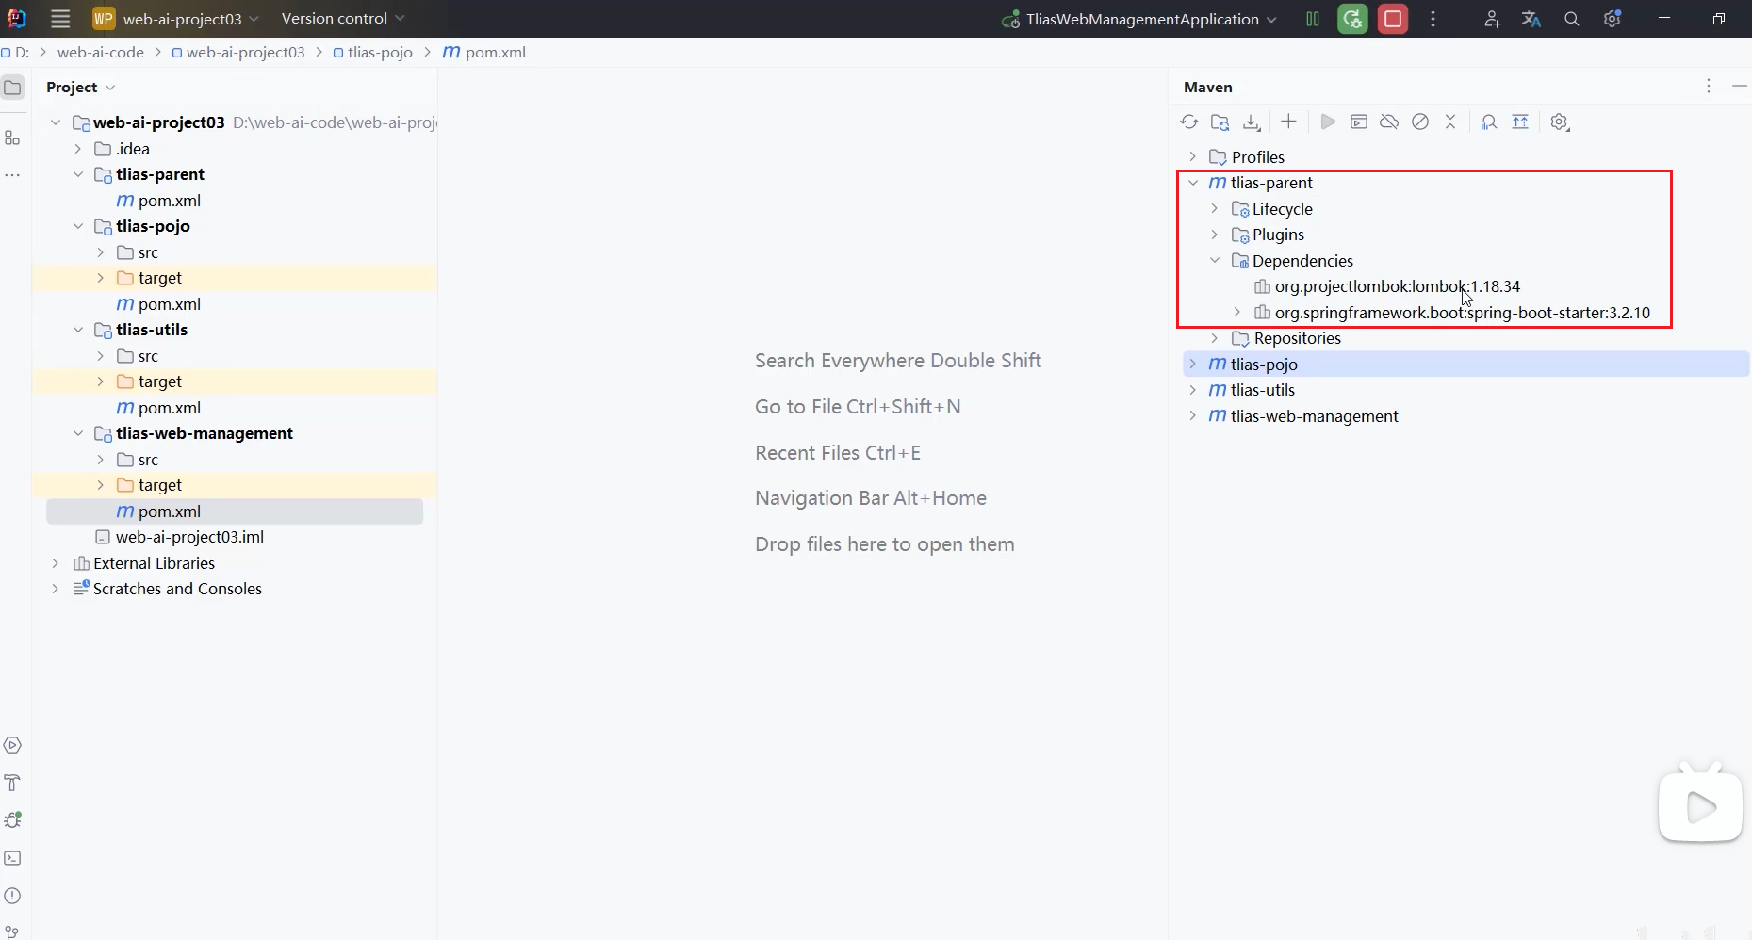This screenshot has height=940, width=1752.
Task: Run the selected Maven build
Action: coord(1328,122)
